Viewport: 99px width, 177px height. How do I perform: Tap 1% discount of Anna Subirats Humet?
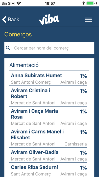(83, 76)
